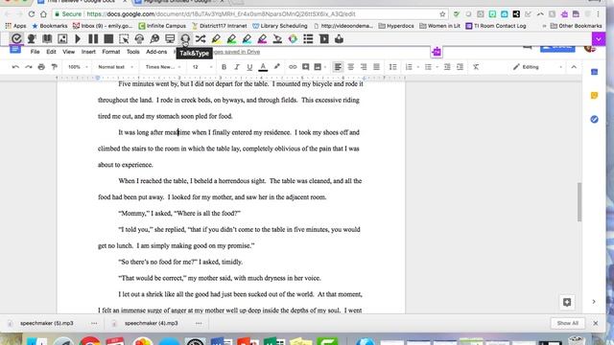Click the Read&Write Pause button
The image size is (614, 345).
tap(93, 38)
